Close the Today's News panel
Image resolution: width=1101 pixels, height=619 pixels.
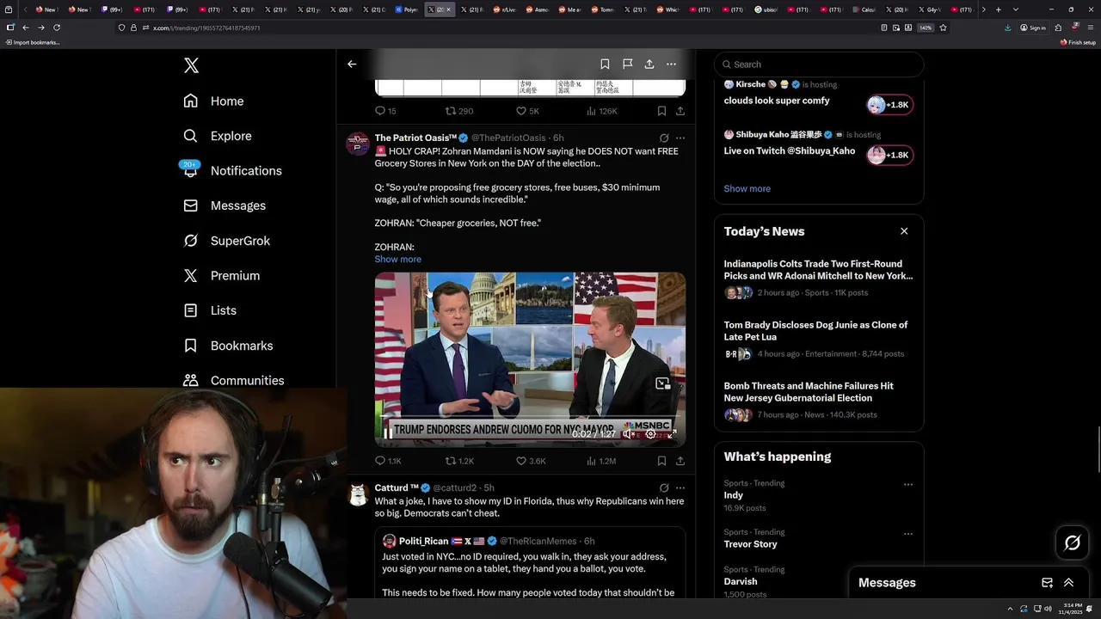coord(904,231)
